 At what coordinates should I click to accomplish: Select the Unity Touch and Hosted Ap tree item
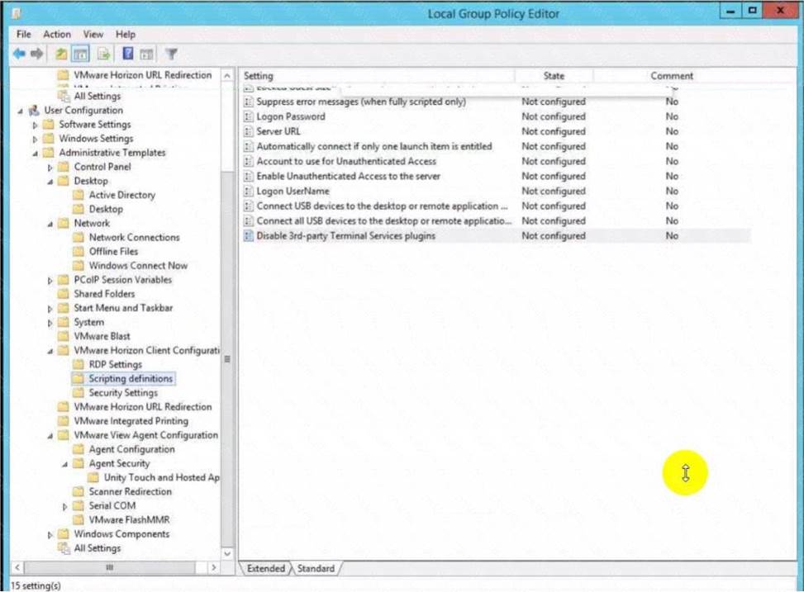pos(161,477)
